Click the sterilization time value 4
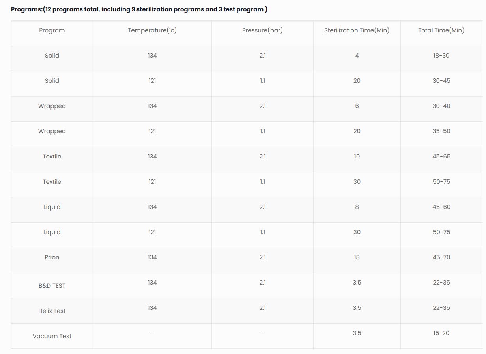Image resolution: width=486 pixels, height=354 pixels. 357,56
